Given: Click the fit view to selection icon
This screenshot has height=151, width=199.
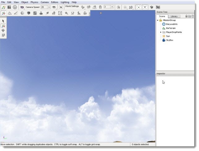Looking at the screenshot, I should [61, 7].
